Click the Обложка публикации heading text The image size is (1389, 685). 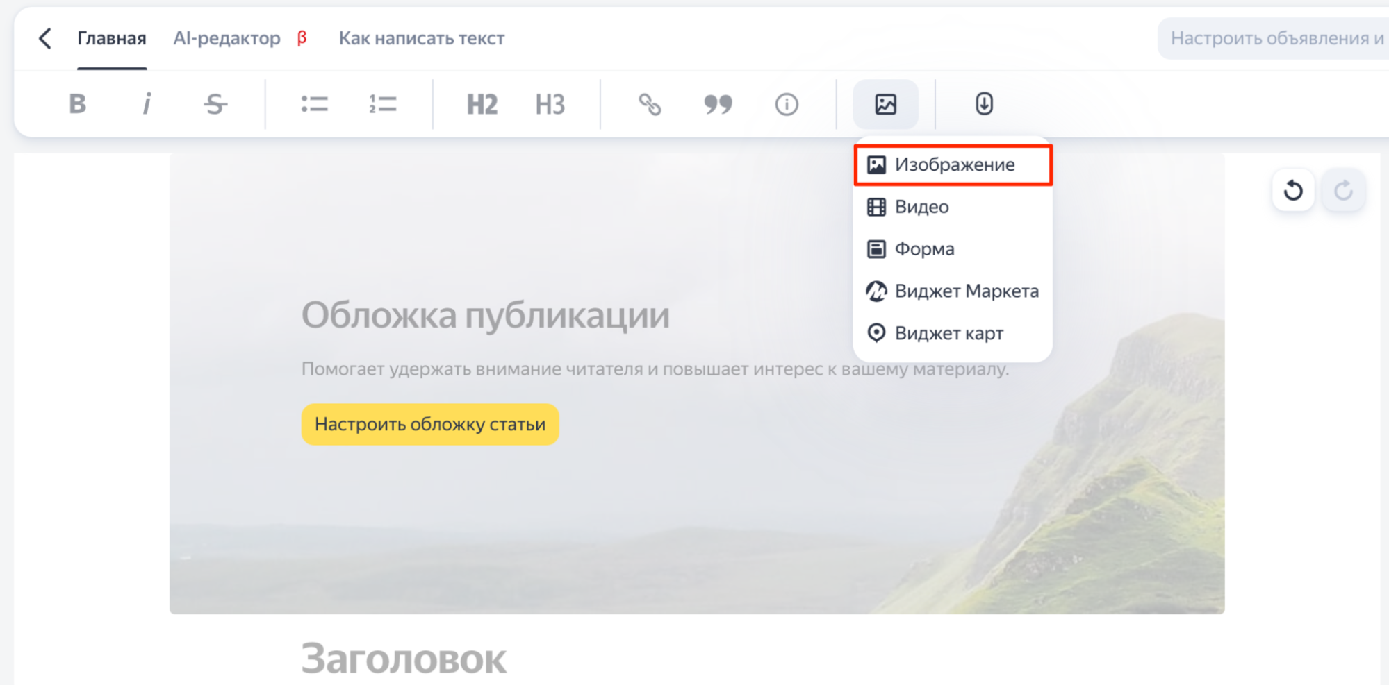(x=486, y=315)
